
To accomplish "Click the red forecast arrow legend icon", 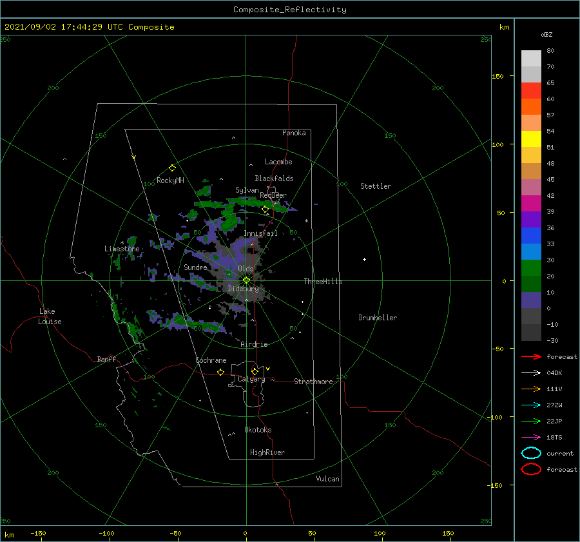I will click(531, 356).
